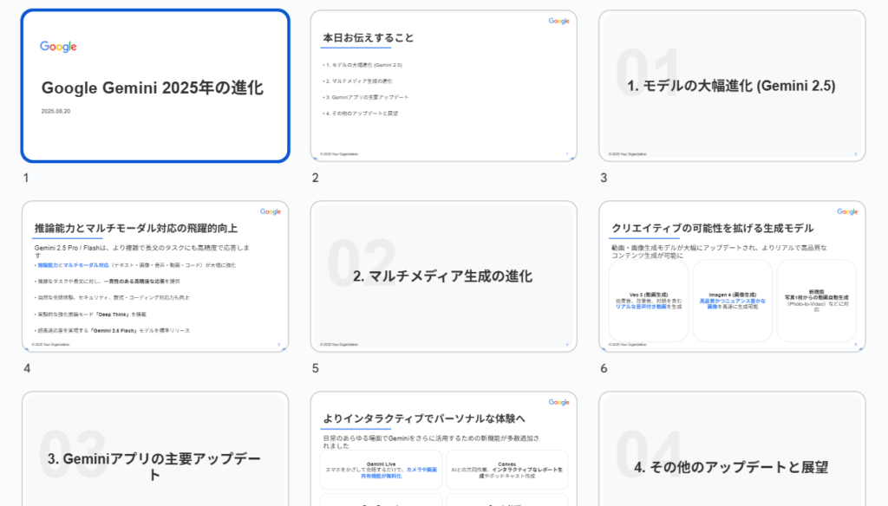Open slide 3 モデルの大幅進化 section divider
Viewport: 888px width, 506px height.
point(732,86)
